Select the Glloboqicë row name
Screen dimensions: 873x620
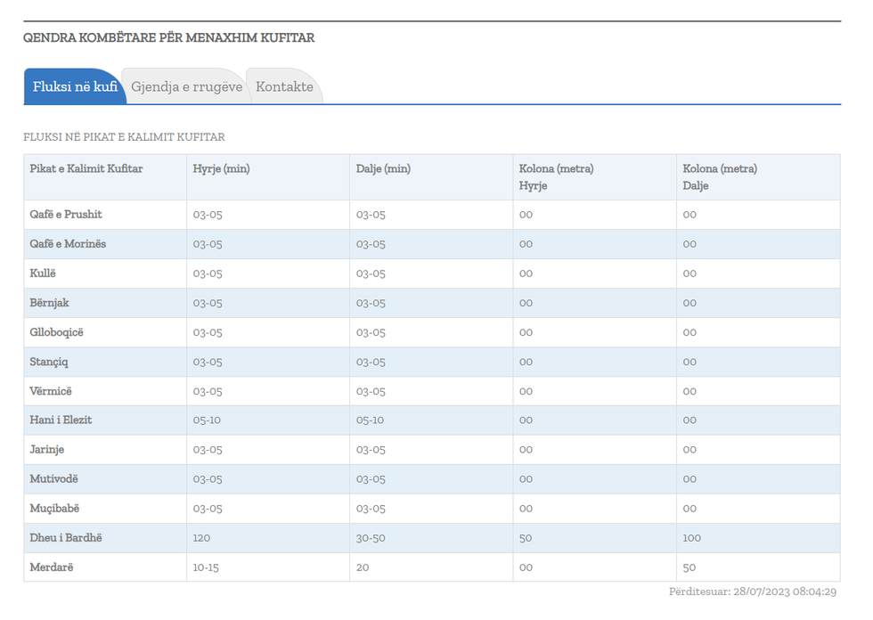pos(56,332)
